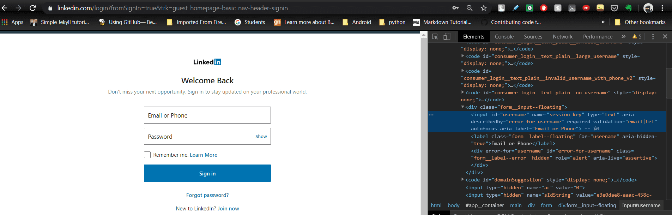Click the Email or Phone input field

pos(207,115)
